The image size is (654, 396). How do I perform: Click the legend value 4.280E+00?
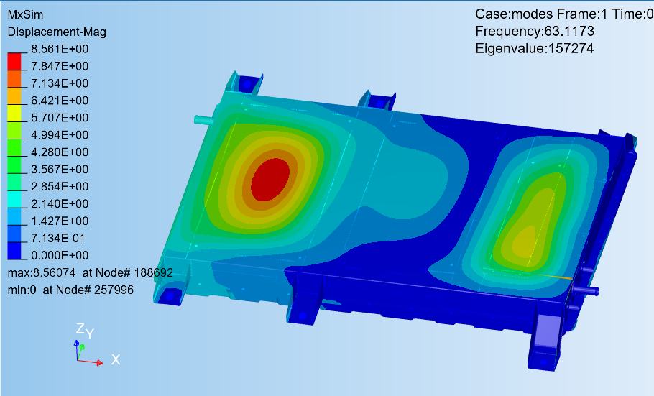(60, 152)
